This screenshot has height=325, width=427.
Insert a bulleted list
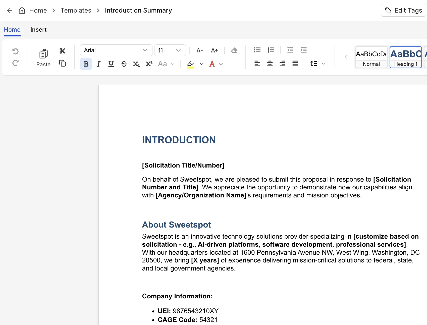coord(257,50)
